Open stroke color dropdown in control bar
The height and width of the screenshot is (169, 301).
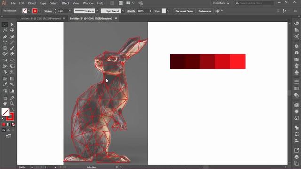(40, 11)
